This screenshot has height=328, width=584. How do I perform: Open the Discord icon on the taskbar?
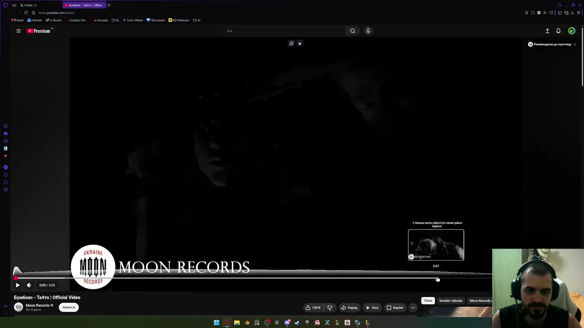(x=287, y=323)
